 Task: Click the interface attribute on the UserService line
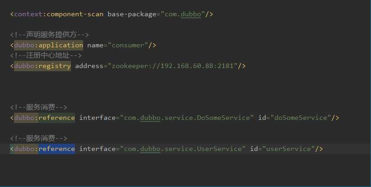(x=98, y=149)
